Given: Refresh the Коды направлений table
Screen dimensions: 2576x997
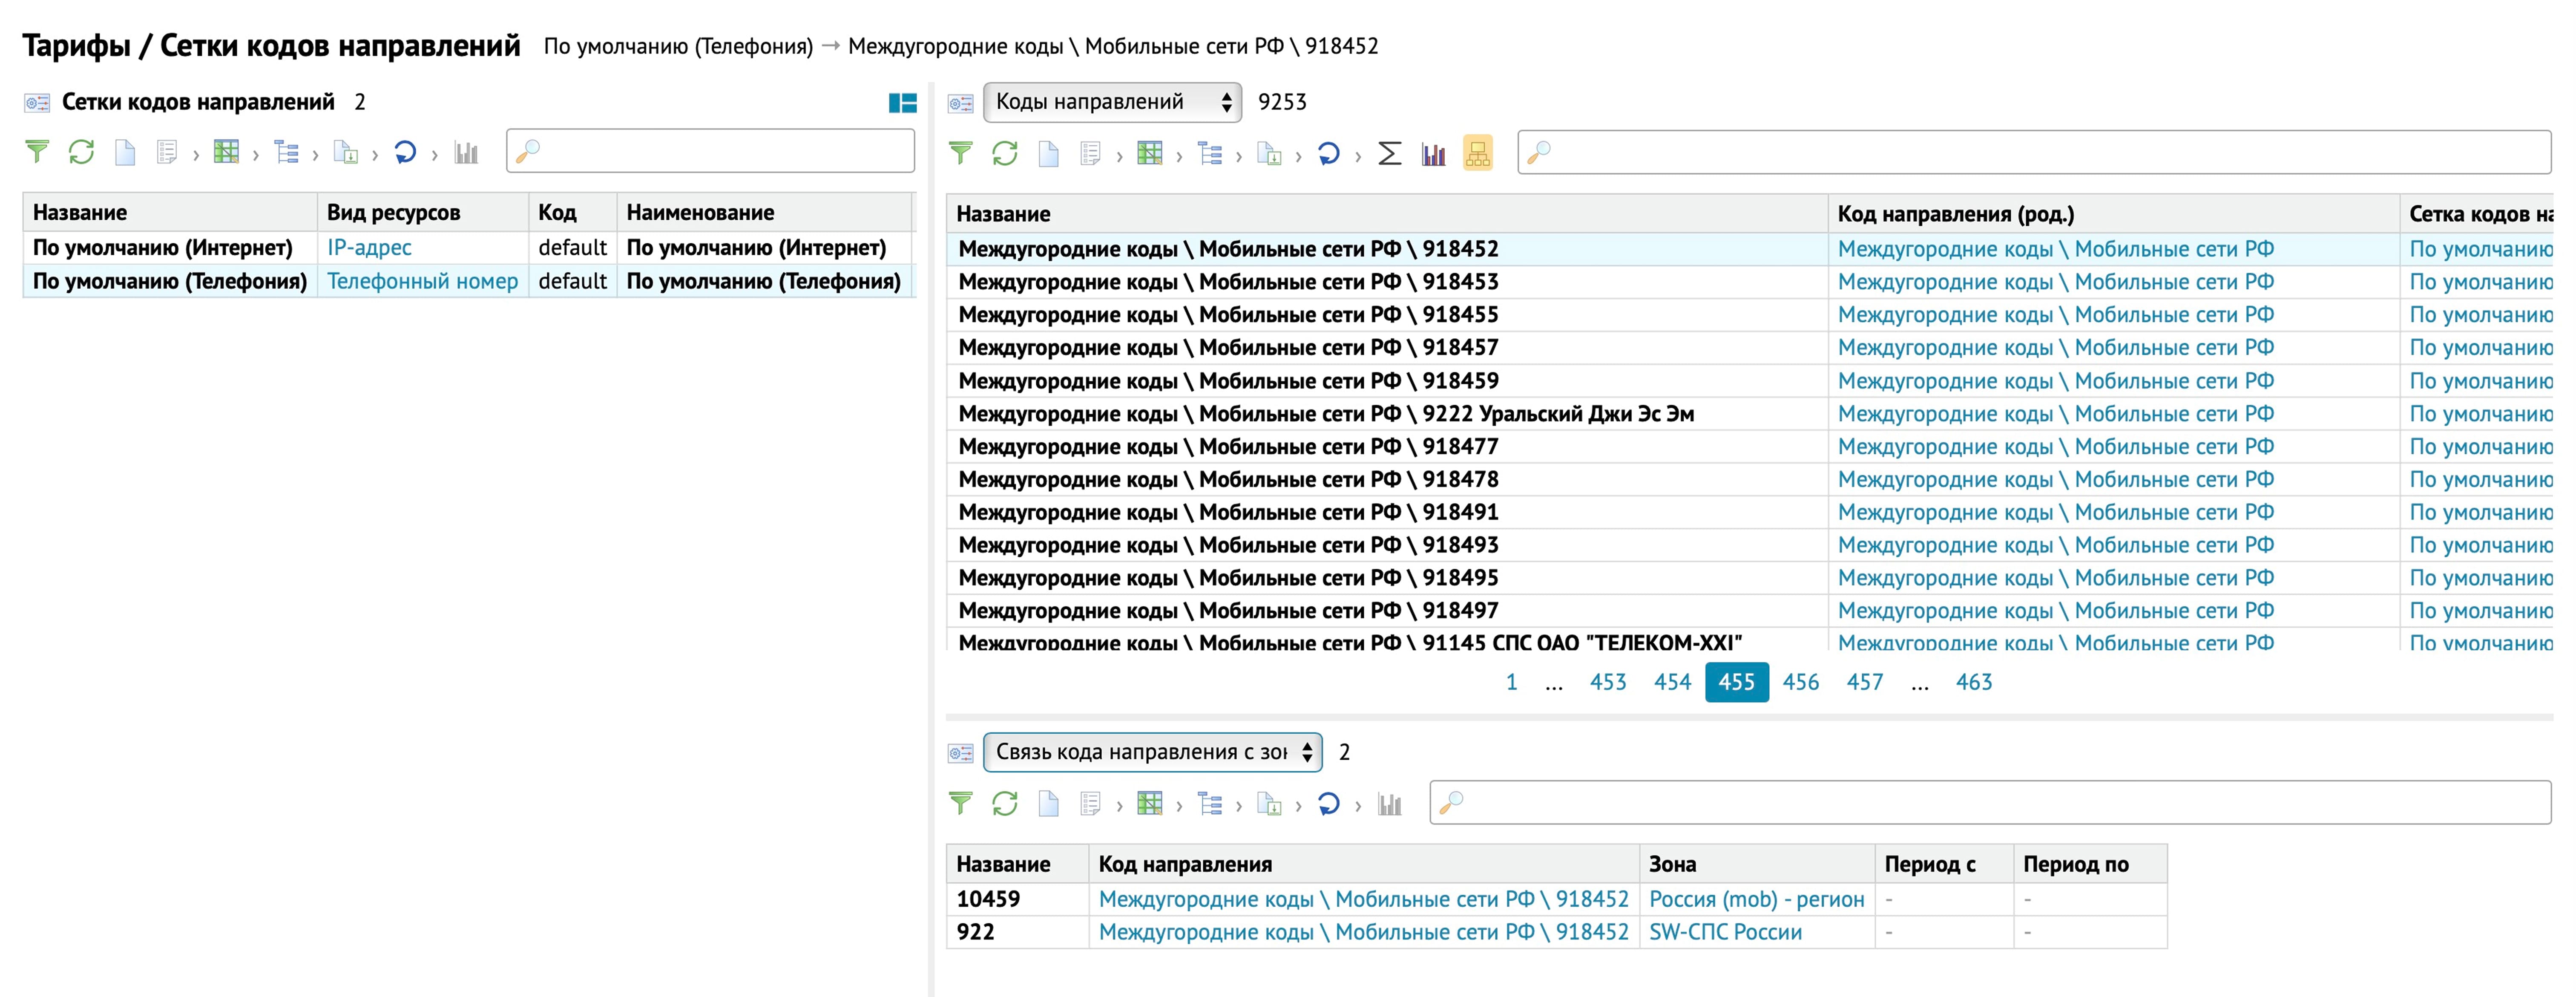Looking at the screenshot, I should click(x=1005, y=153).
